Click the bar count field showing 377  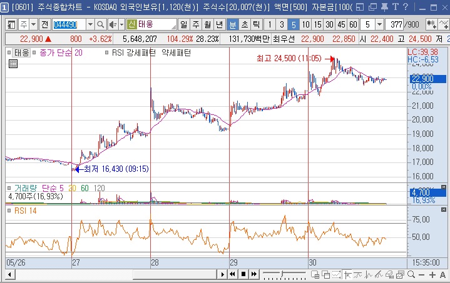click(396, 24)
